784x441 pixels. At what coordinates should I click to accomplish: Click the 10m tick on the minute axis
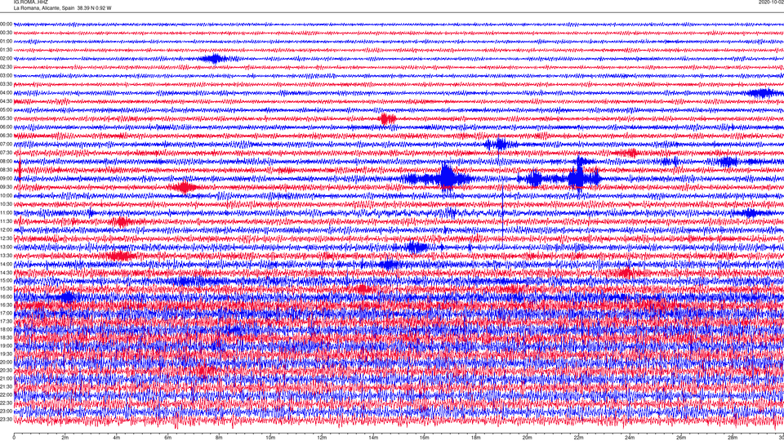pyautogui.click(x=270, y=438)
